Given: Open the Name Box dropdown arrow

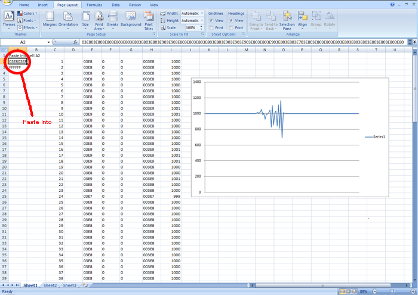Looking at the screenshot, I should tap(48, 42).
